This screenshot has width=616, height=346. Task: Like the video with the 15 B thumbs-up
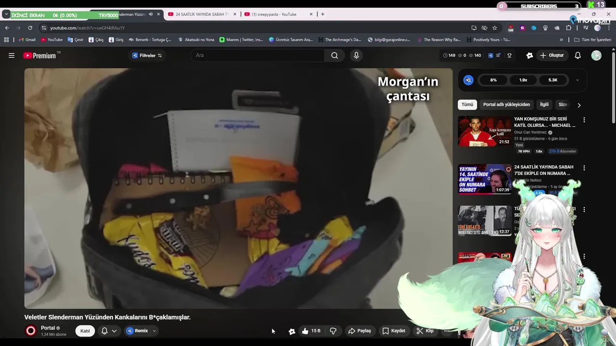(x=311, y=331)
